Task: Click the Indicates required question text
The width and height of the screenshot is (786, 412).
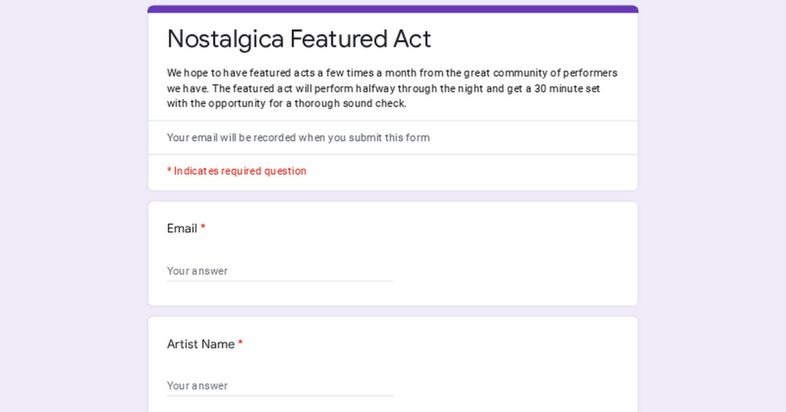Action: pyautogui.click(x=240, y=171)
